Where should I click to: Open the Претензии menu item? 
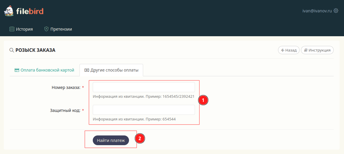(x=61, y=29)
